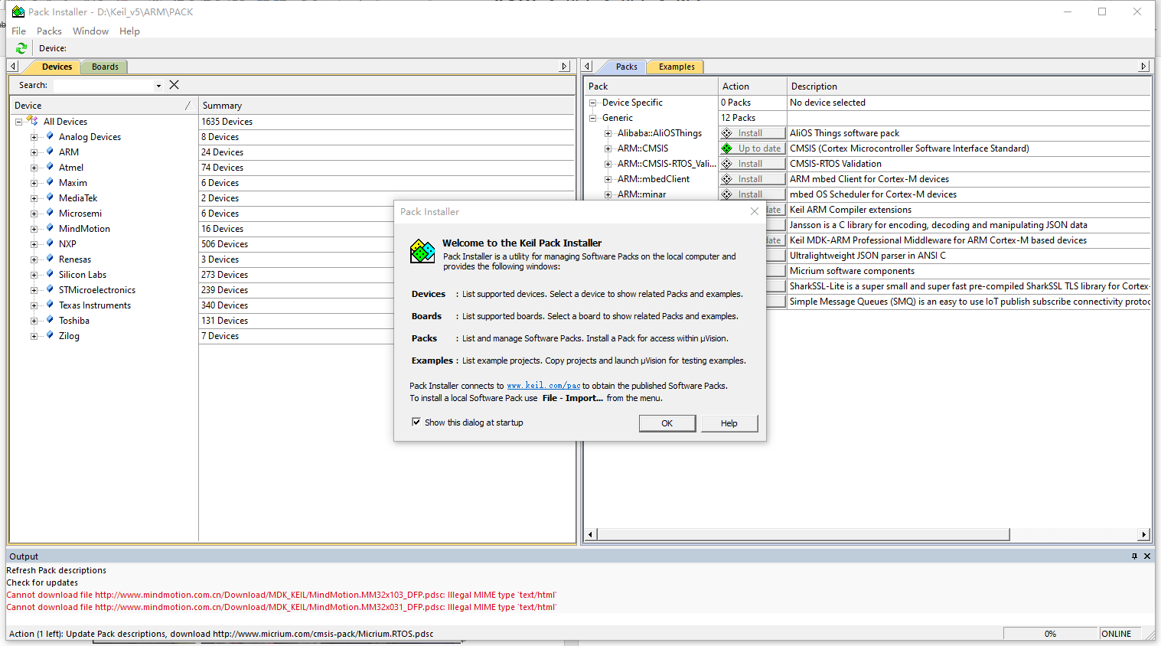Viewport: 1161px width, 646px height.
Task: Click the pin icon in Output panel
Action: click(x=1134, y=556)
